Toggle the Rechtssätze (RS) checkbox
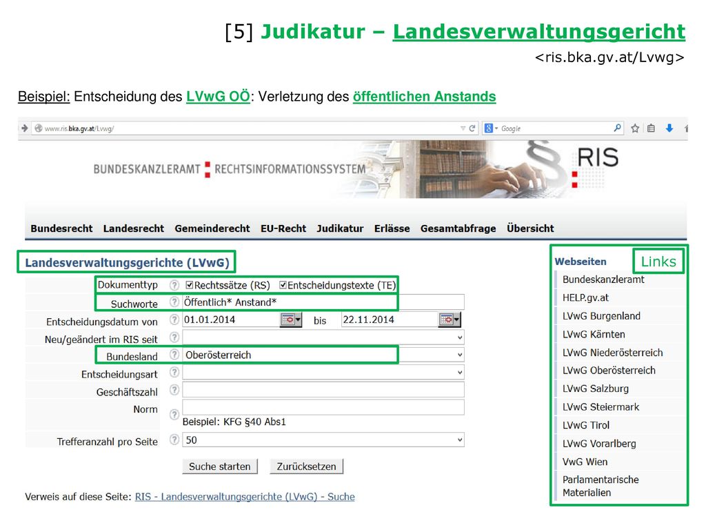This screenshot has width=706, height=530. pyautogui.click(x=190, y=285)
